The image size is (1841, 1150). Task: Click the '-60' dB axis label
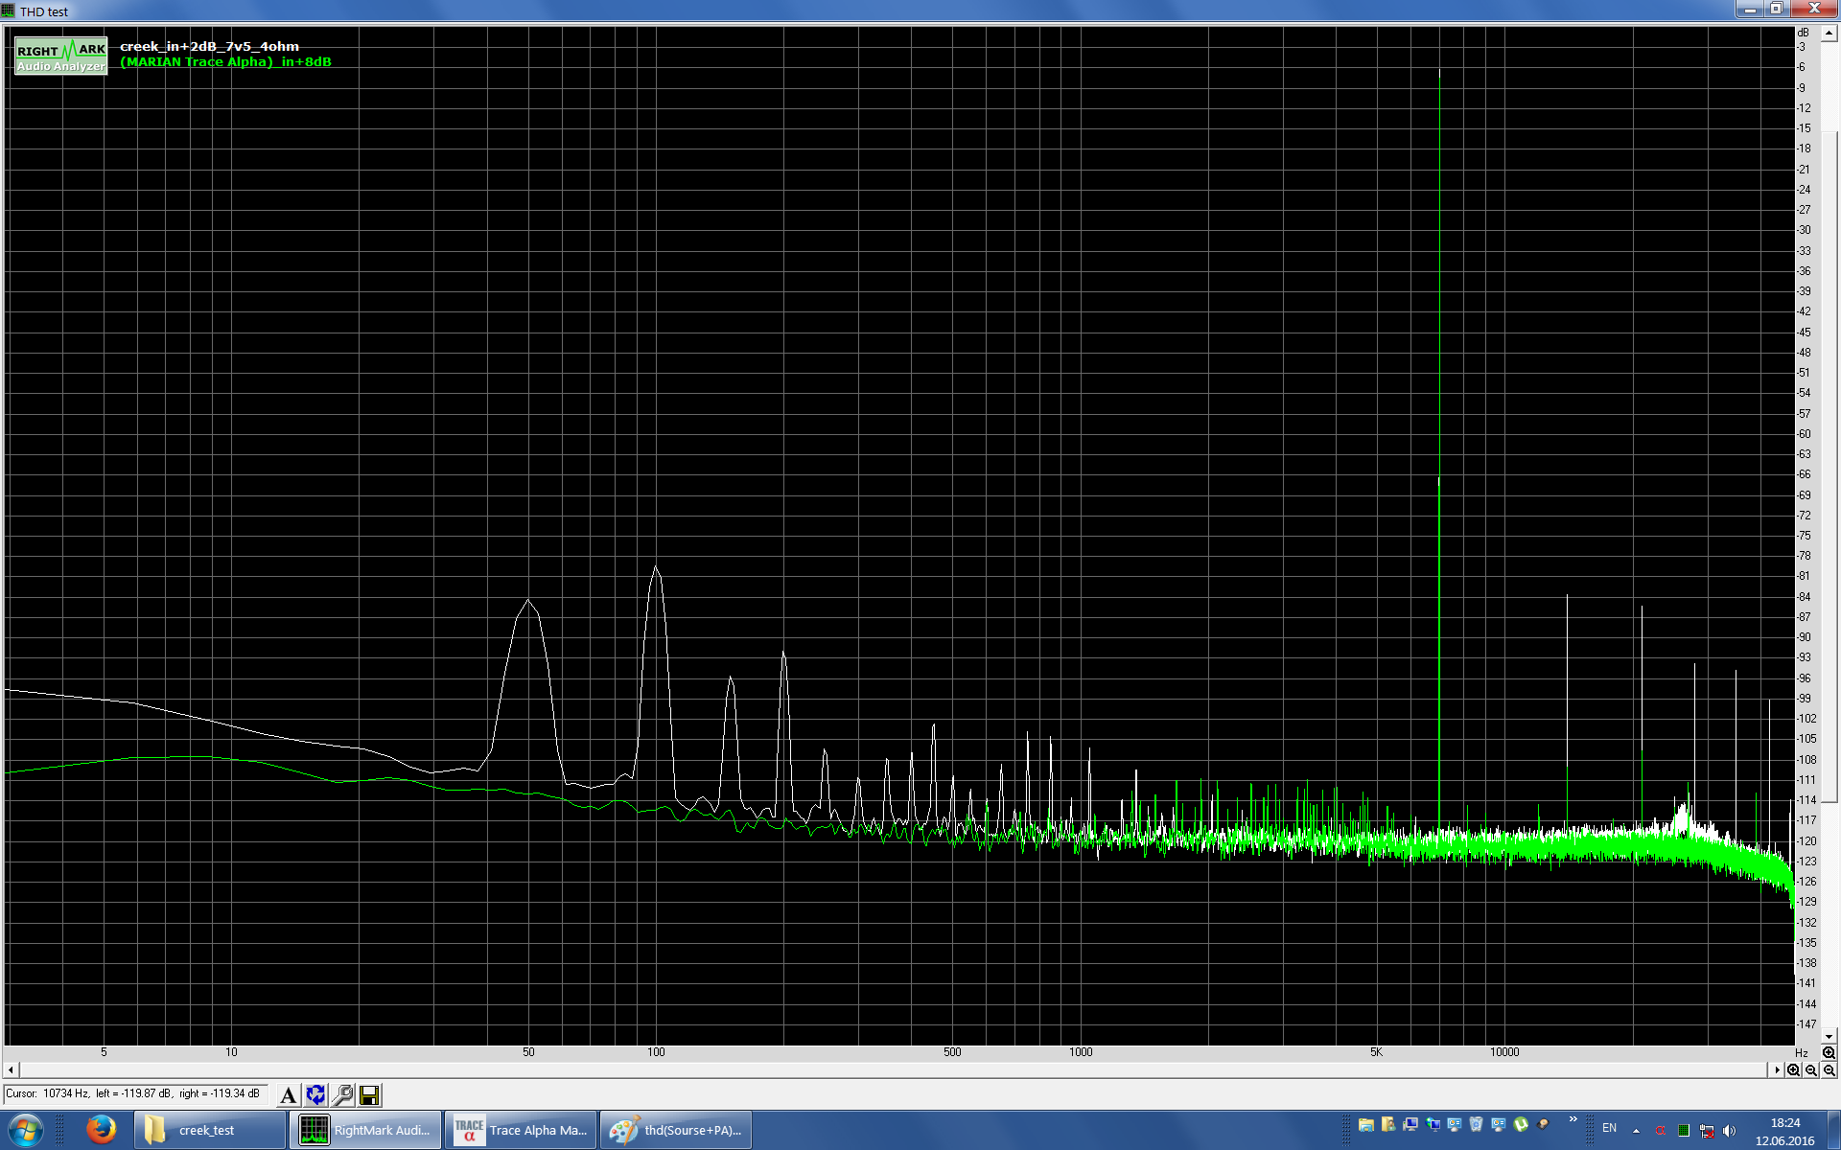coord(1804,434)
